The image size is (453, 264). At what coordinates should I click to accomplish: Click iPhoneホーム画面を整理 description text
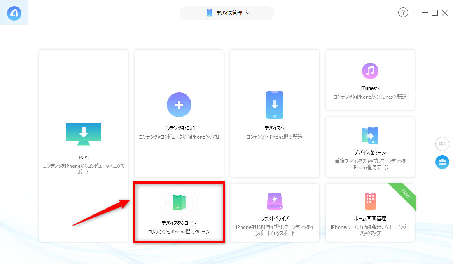(370, 230)
